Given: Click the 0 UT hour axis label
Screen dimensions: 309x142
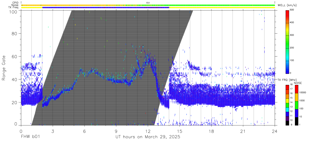Looking at the screenshot, I should [x=21, y=131].
